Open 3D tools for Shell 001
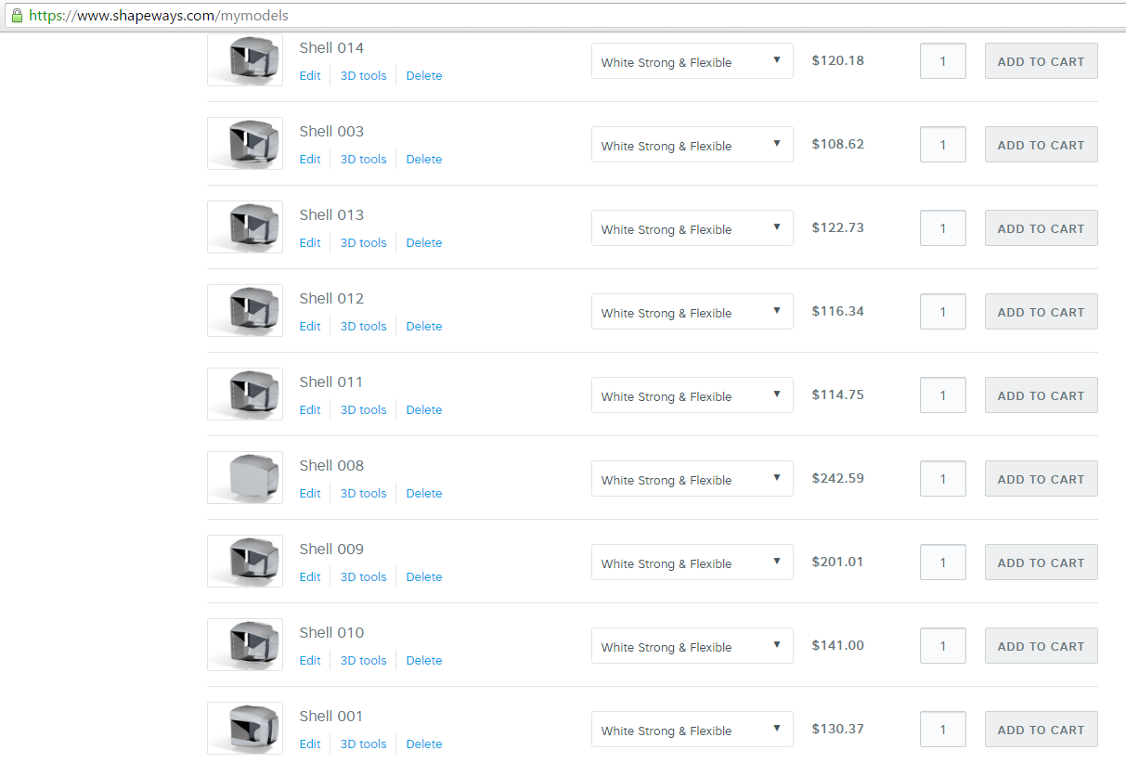 pyautogui.click(x=362, y=744)
